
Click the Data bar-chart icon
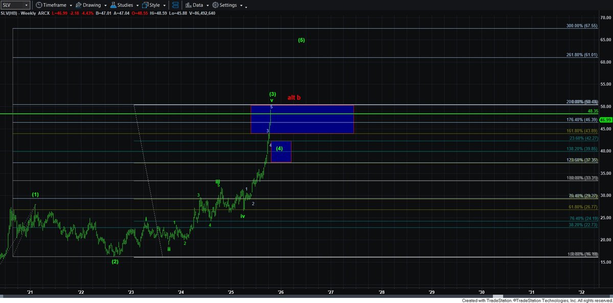click(187, 5)
